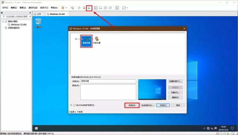The height and width of the screenshot is (135, 238).
Task: Click the network globe tray icon in guest
Action: click(208, 128)
